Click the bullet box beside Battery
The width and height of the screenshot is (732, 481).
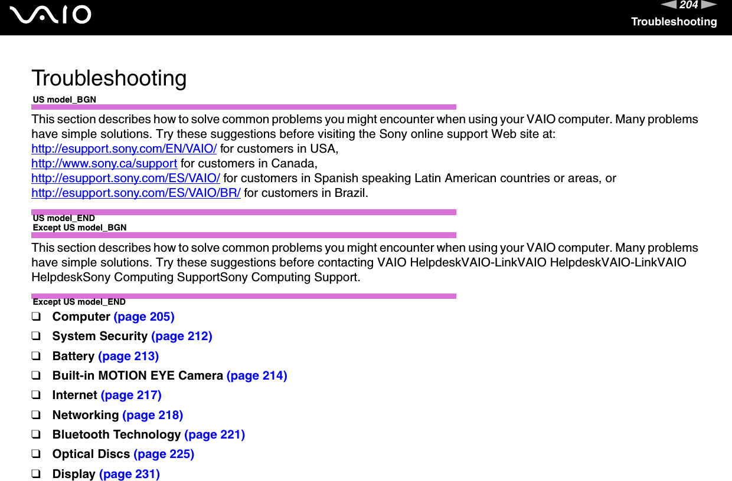36,356
